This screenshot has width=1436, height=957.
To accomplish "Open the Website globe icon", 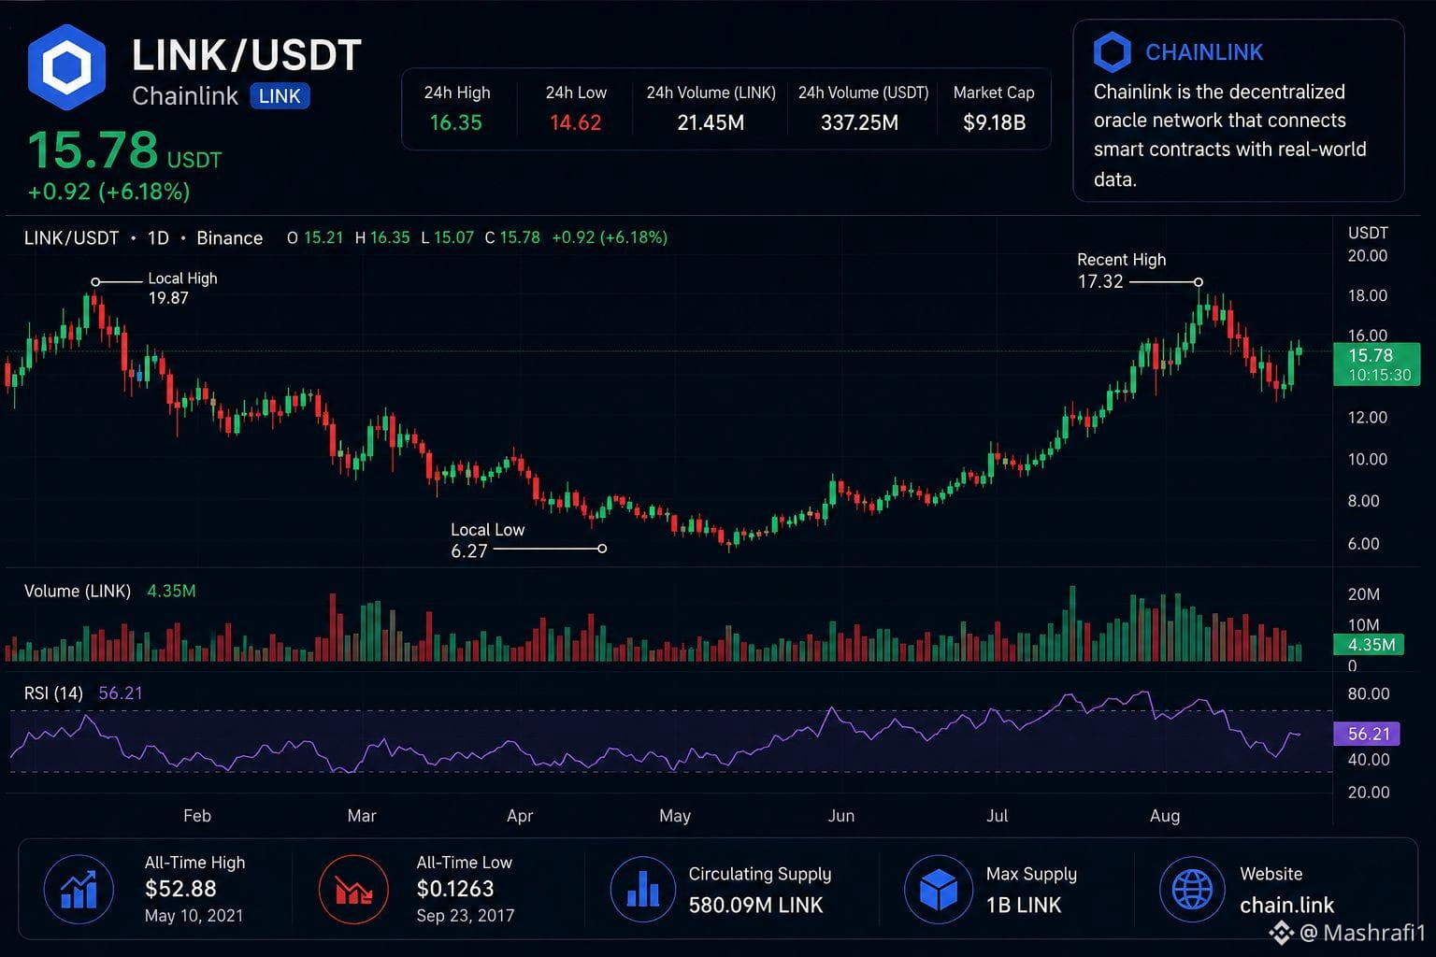I will (x=1192, y=890).
